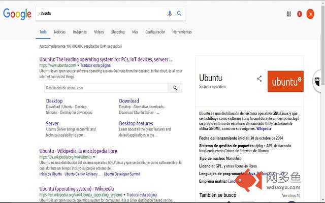Open the account avatar "m"
This screenshot has height=203, width=325.
click(310, 14)
